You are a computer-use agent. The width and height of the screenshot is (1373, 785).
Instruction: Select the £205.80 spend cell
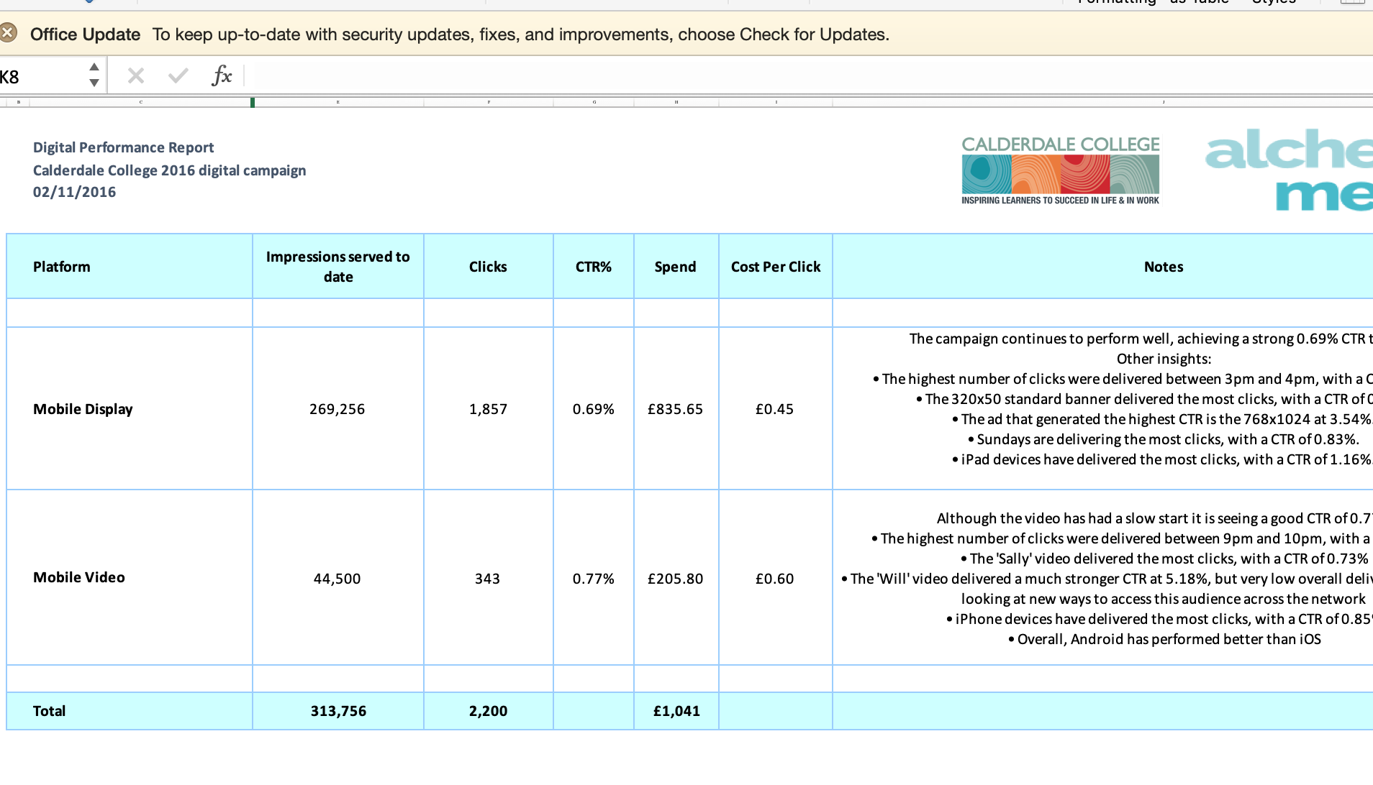point(676,577)
